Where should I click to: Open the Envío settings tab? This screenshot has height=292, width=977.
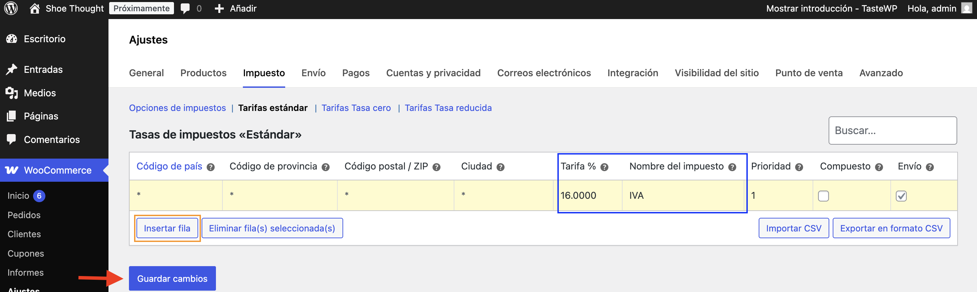[313, 72]
